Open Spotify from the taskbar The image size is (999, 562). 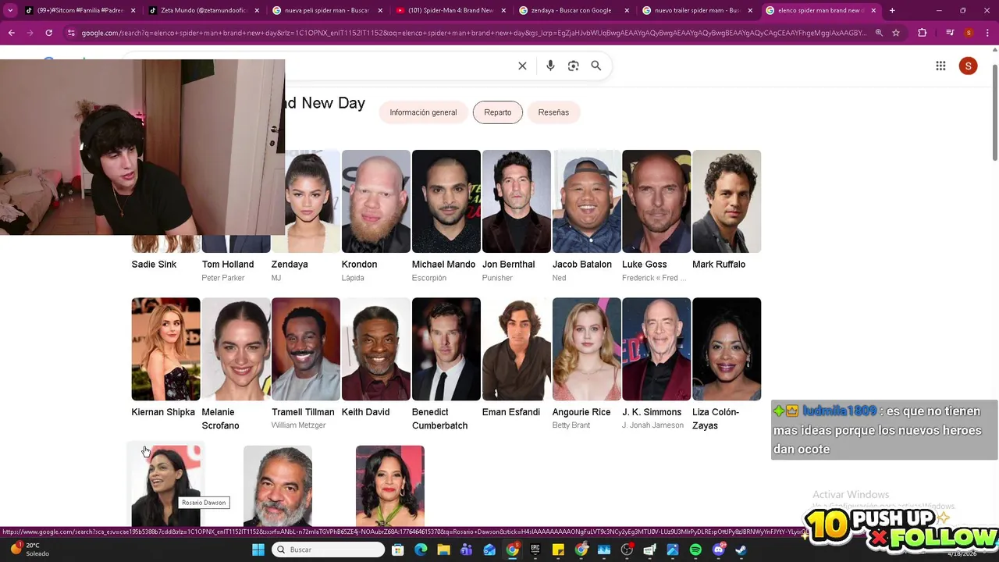695,550
